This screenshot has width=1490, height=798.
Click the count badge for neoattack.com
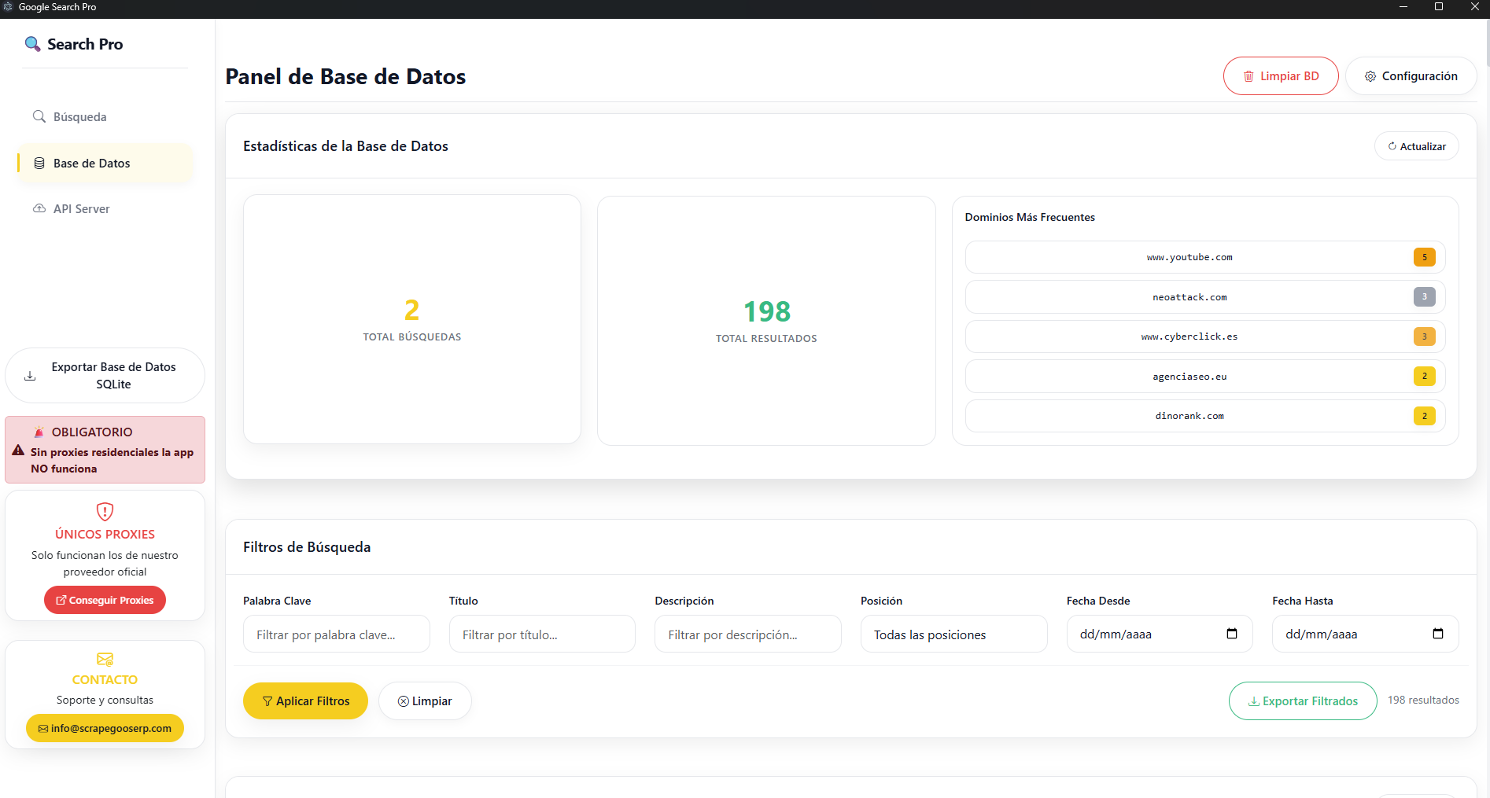[1424, 297]
